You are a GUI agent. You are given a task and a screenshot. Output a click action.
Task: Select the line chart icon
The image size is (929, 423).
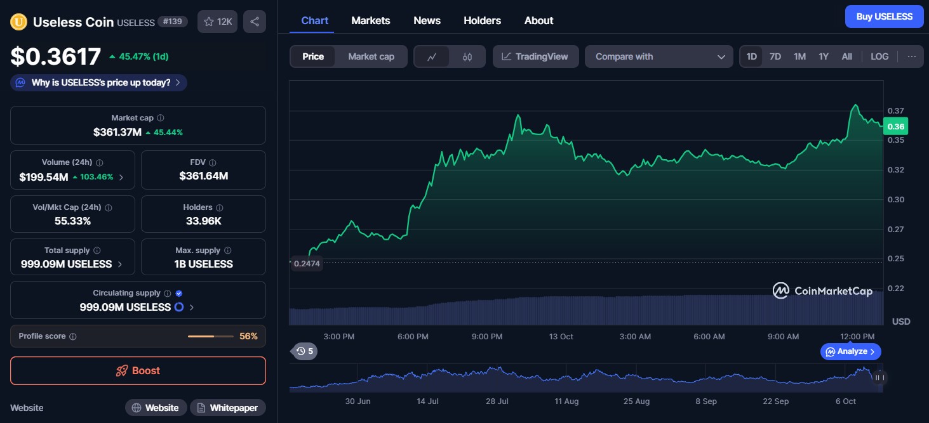(x=432, y=56)
